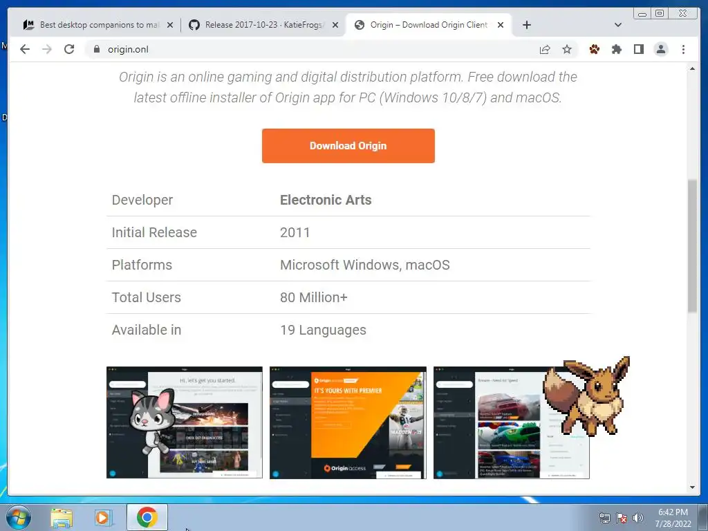
Task: Click the 80 Million+ value
Action: (x=314, y=297)
